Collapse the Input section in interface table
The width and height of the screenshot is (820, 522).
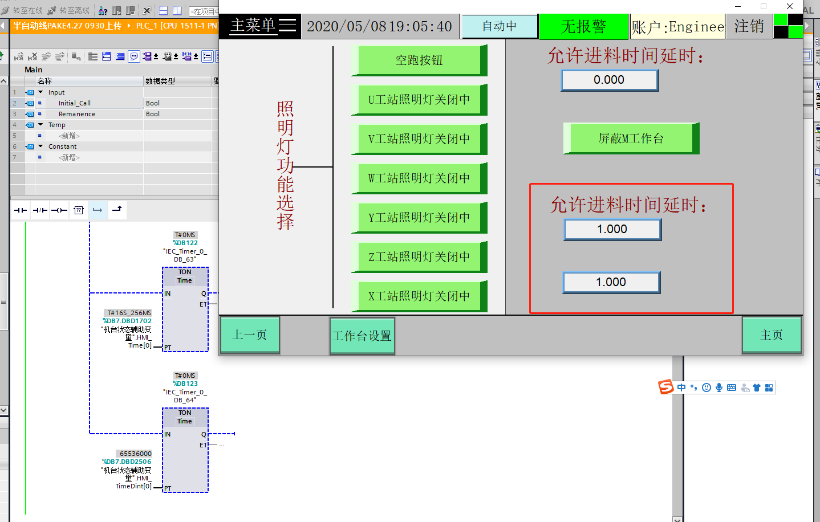coord(40,92)
